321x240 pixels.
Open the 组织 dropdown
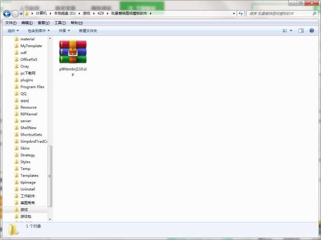point(13,31)
